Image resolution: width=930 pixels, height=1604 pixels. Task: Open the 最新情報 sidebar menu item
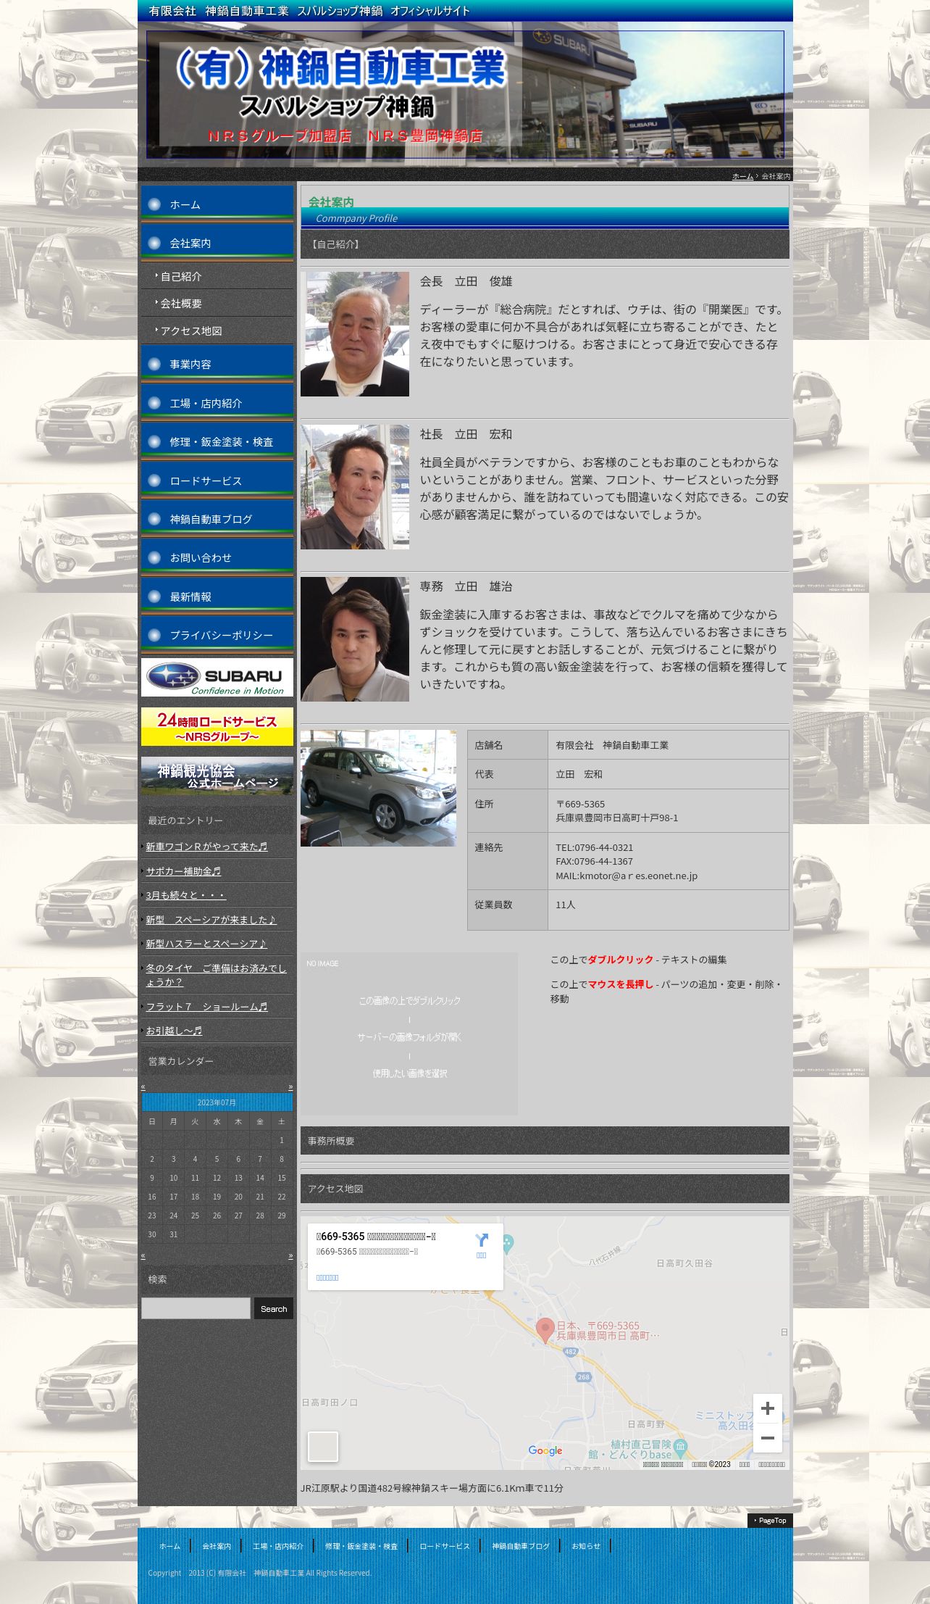[x=217, y=597]
